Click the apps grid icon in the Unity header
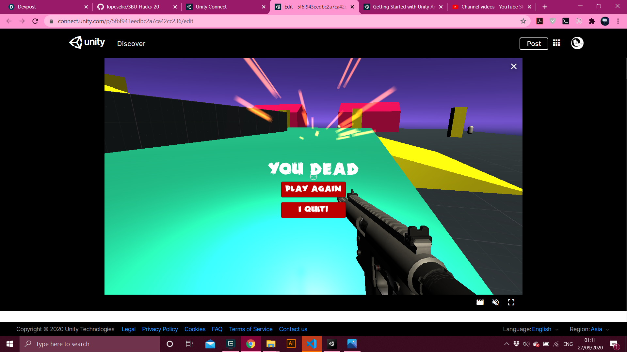The width and height of the screenshot is (627, 352). click(x=556, y=43)
